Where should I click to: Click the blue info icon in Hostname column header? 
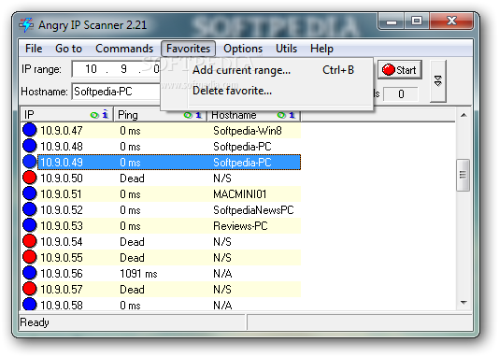pos(292,115)
